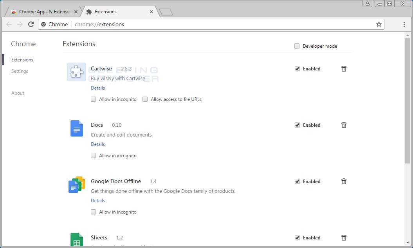Open a new tab
This screenshot has width=413, height=248.
[x=166, y=12]
